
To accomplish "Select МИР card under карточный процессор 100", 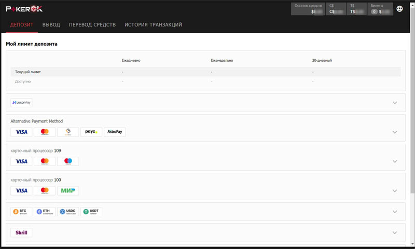I will [x=68, y=190].
